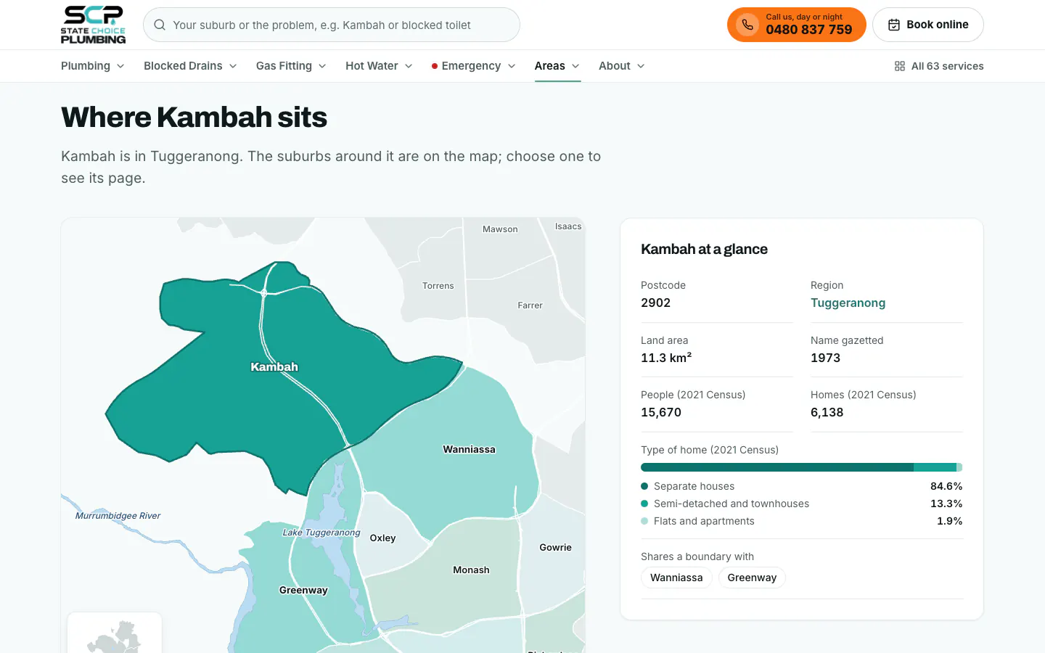This screenshot has width=1045, height=653.
Task: Click the Lake Tuggeranong map label
Action: [x=321, y=532]
